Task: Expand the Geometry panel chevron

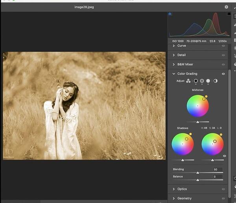Action: pyautogui.click(x=174, y=199)
